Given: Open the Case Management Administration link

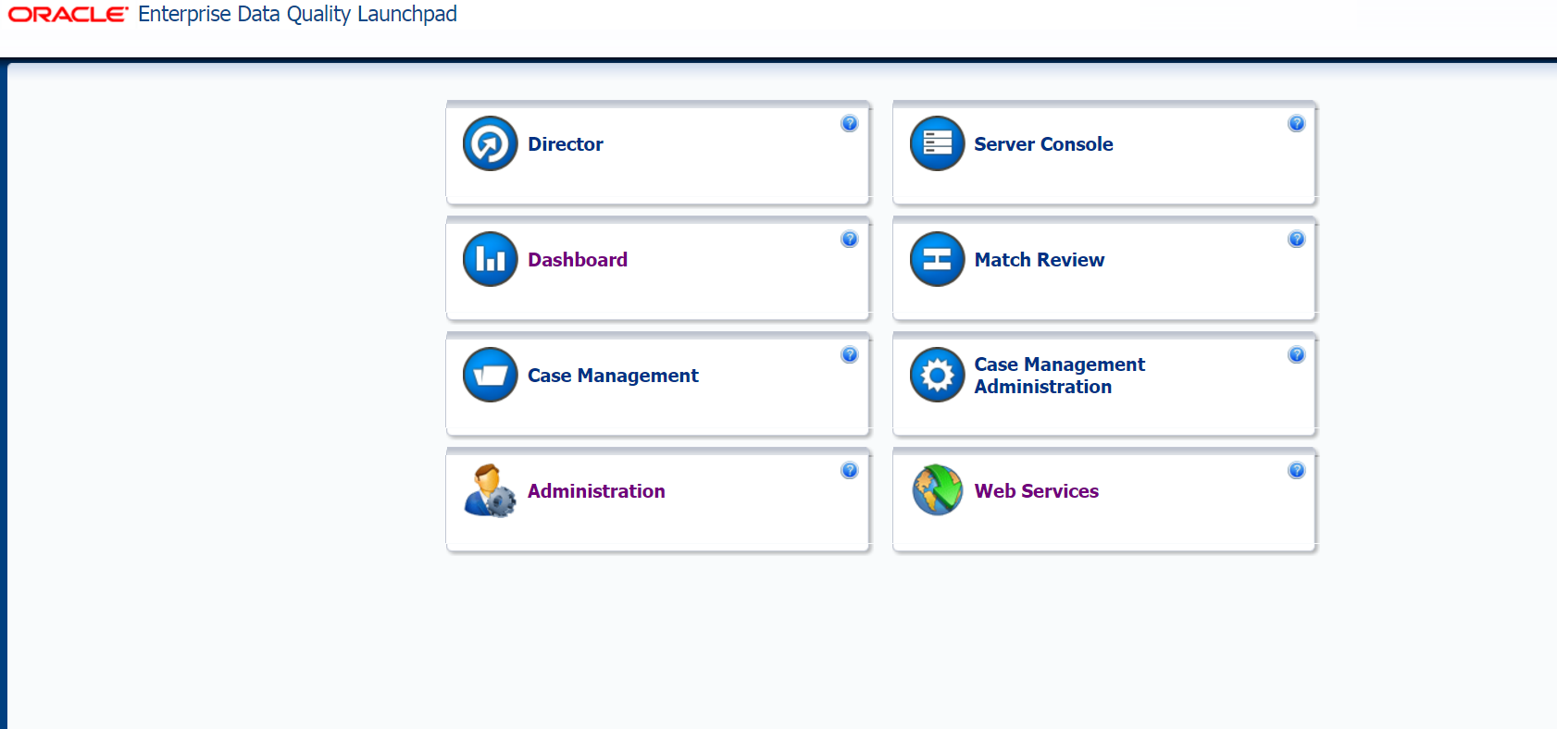Looking at the screenshot, I should tap(1060, 376).
